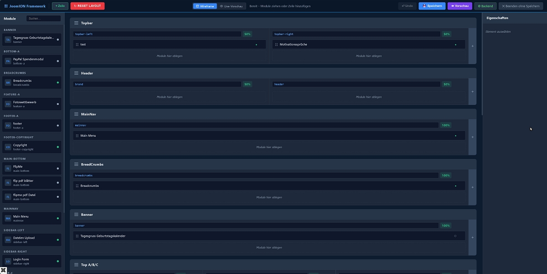Save layout with Speichern button
Viewport: 547px width, 274px height.
click(432, 6)
